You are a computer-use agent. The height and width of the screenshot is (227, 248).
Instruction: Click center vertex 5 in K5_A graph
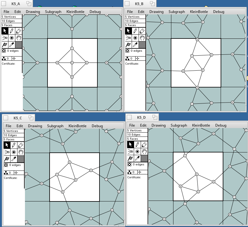(72, 63)
